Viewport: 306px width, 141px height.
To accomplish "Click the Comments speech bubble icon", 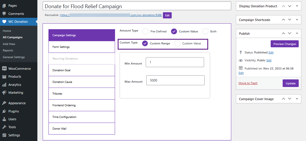I will [x=4, y=14].
